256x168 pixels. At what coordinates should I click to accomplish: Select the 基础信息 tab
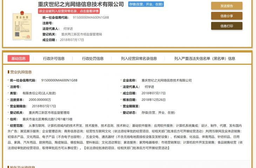pos(19,58)
